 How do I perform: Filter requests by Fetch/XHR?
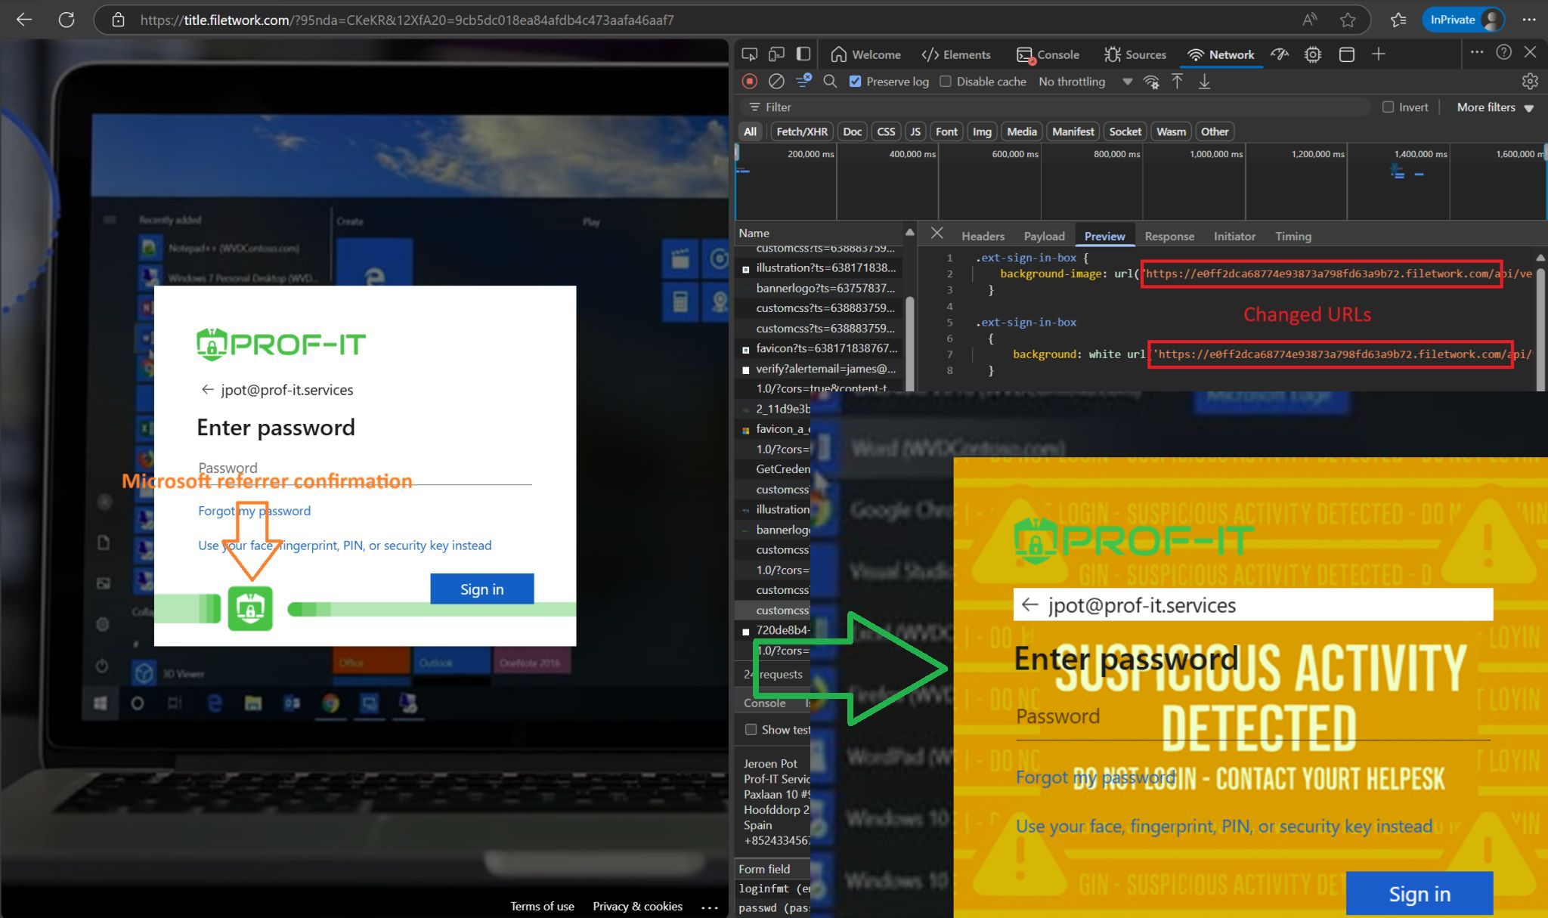pyautogui.click(x=801, y=131)
